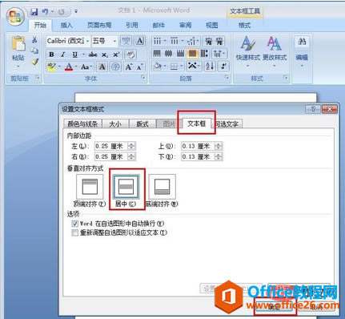This screenshot has height=319, width=345.
Task: Select the Format Painter brush icon
Action: (x=34, y=61)
